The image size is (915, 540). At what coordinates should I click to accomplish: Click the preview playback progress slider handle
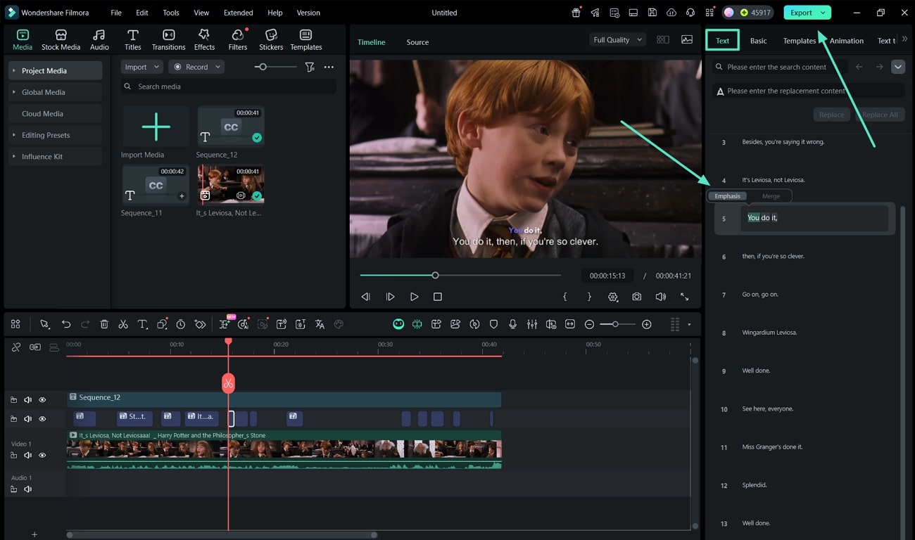435,275
